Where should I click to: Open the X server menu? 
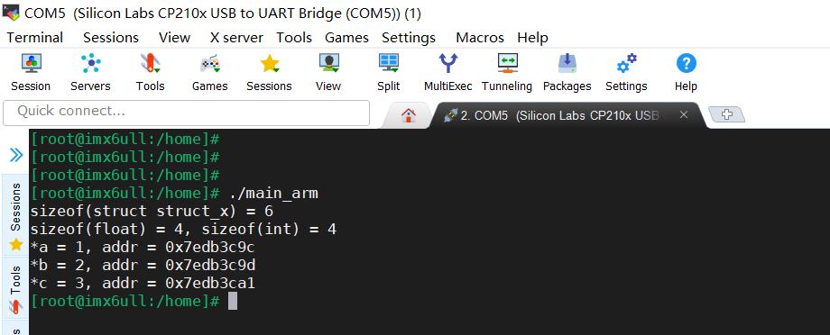coord(236,38)
